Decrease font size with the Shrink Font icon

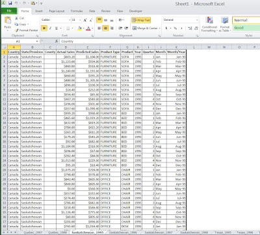[91, 20]
